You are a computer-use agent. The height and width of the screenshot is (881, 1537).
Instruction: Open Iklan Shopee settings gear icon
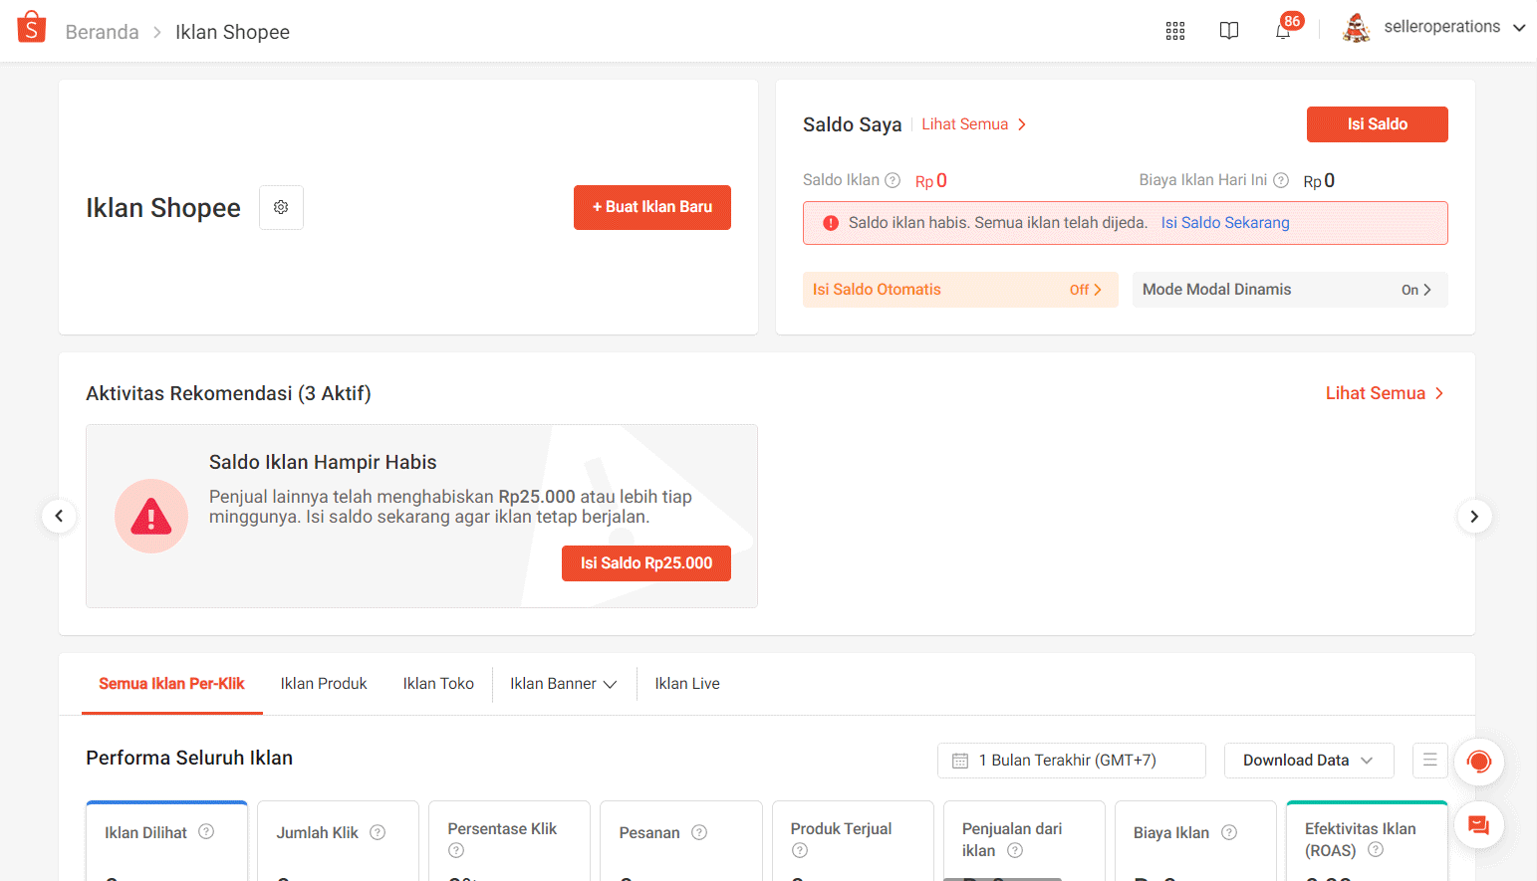click(281, 207)
